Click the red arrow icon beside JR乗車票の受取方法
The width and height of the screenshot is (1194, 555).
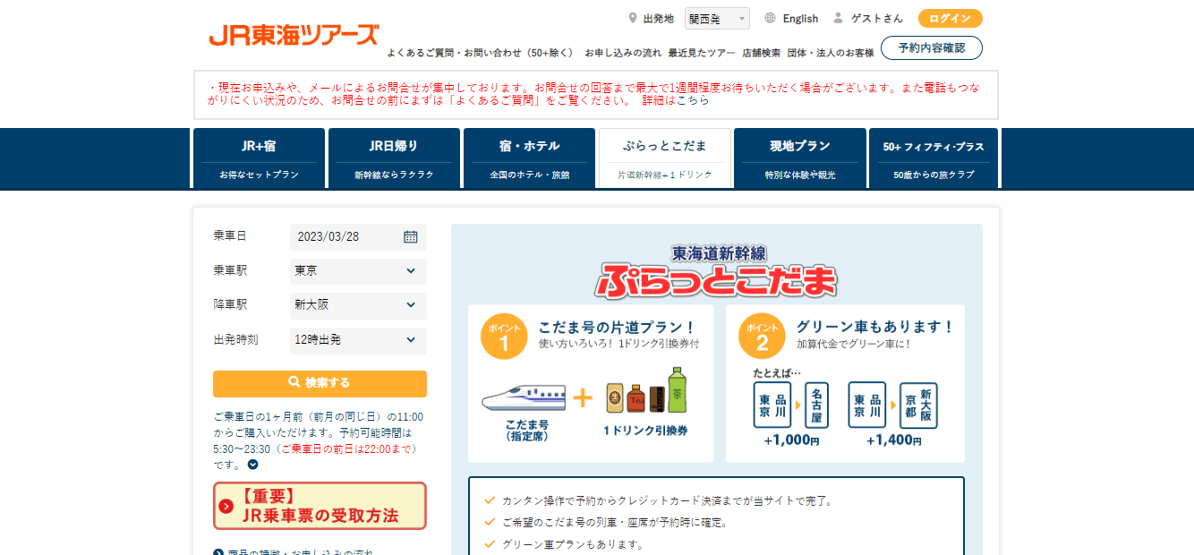226,506
